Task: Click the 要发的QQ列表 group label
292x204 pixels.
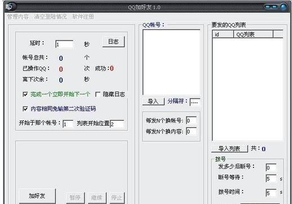Action: click(229, 25)
